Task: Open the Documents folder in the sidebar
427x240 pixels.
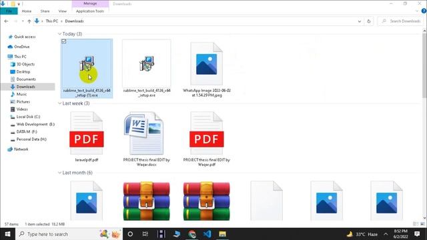Action: pyautogui.click(x=26, y=79)
